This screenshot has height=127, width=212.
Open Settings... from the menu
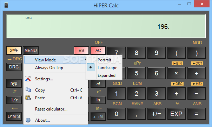pos(44,79)
